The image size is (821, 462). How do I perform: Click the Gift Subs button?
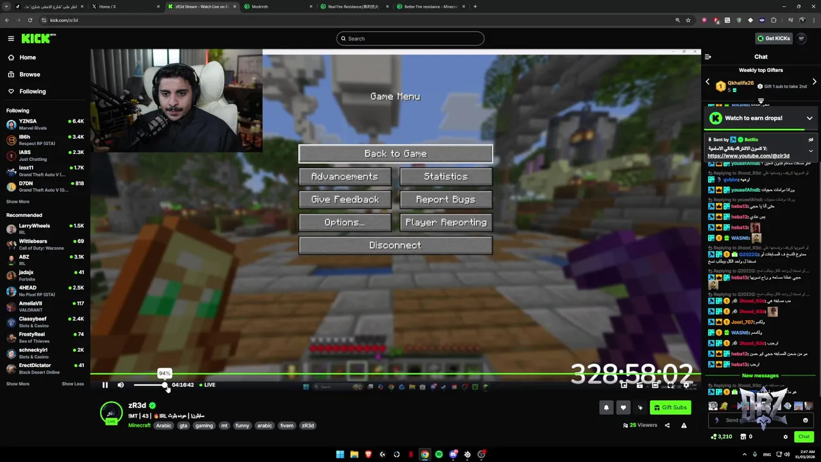click(x=670, y=407)
